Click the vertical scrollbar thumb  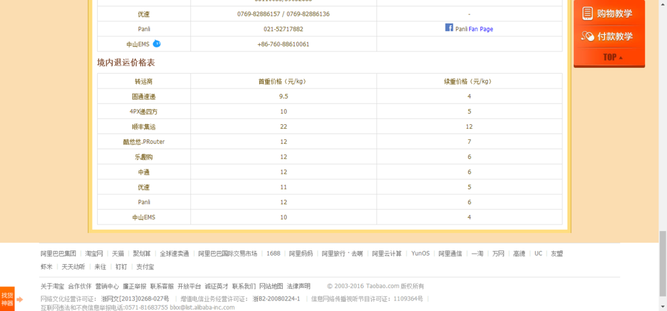[x=662, y=264]
